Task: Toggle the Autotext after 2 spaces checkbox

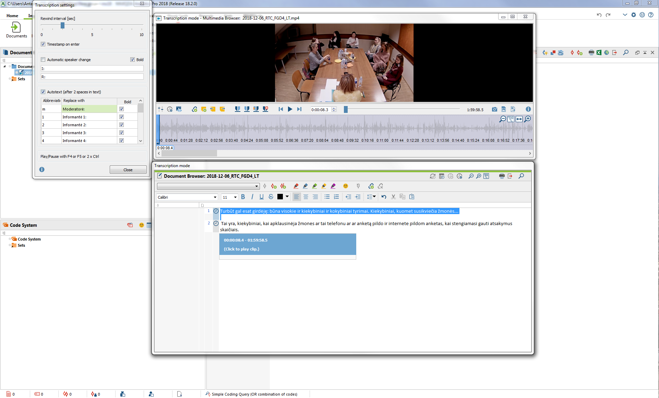Action: [43, 92]
